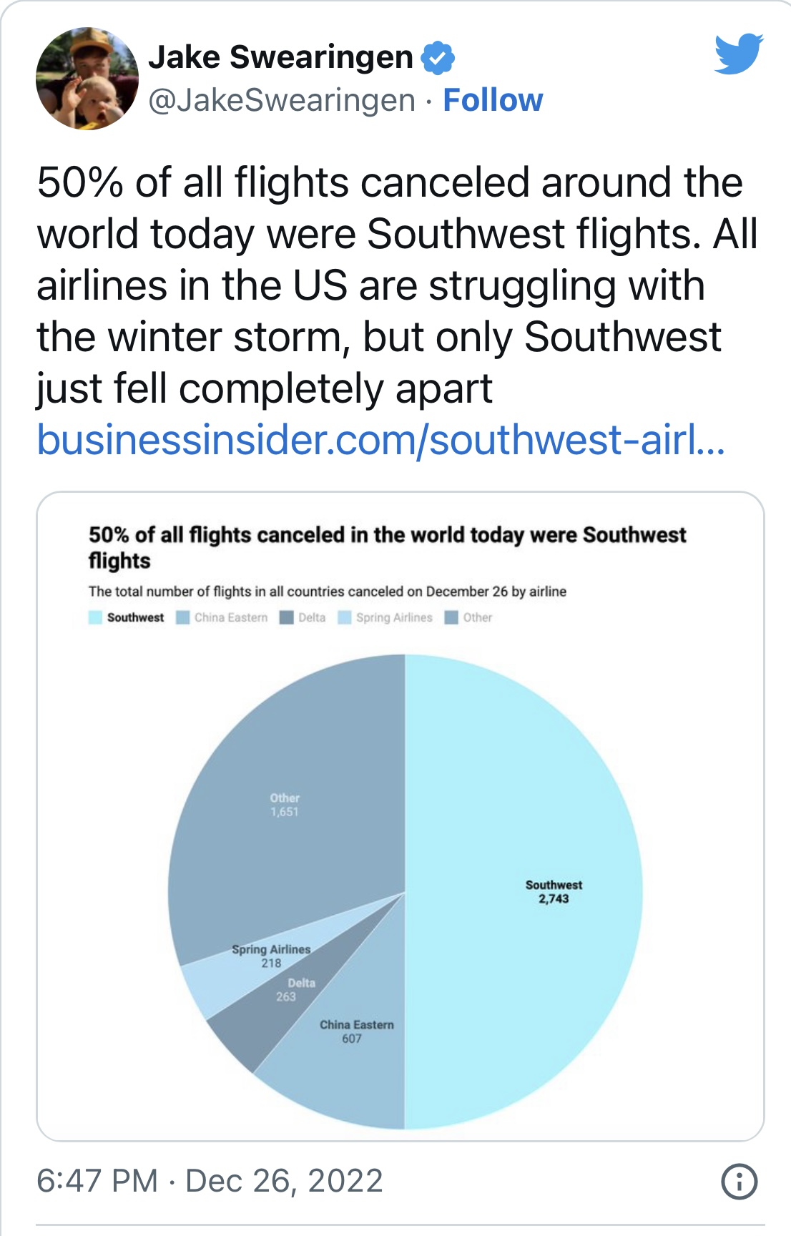
Task: Click the Delta legend color swatch
Action: [x=287, y=617]
